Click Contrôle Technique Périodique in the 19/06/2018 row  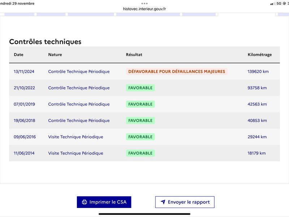pos(79,120)
